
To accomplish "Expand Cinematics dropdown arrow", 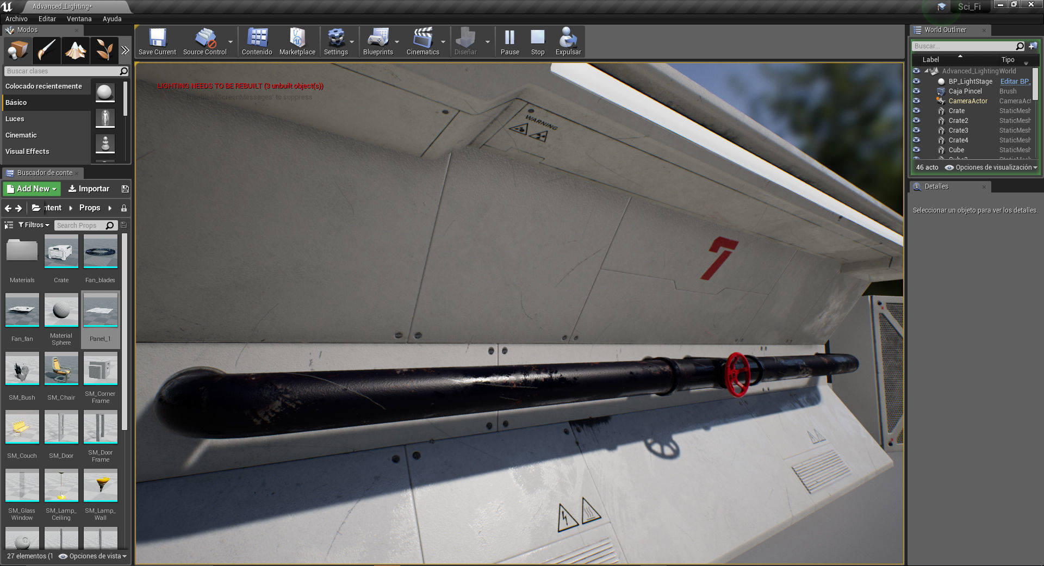I will tap(443, 42).
